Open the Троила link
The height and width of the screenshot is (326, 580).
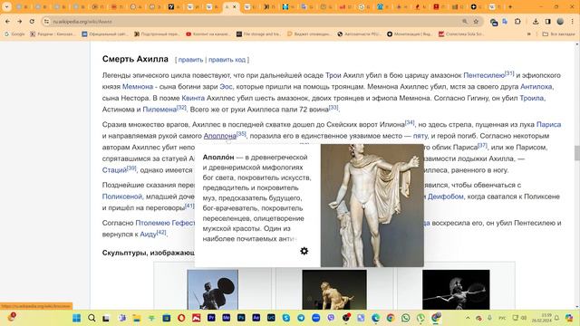coord(532,98)
